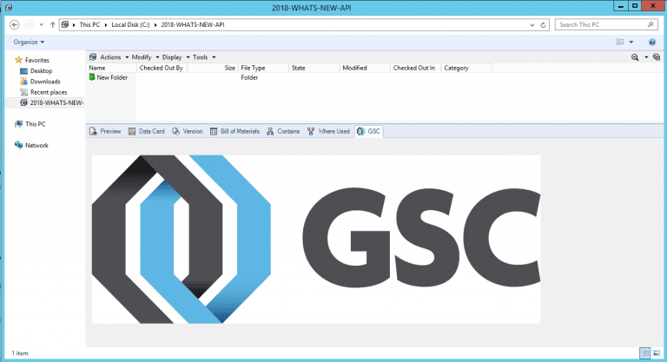This screenshot has height=362, width=667.
Task: Open the Version tab
Action: 188,131
